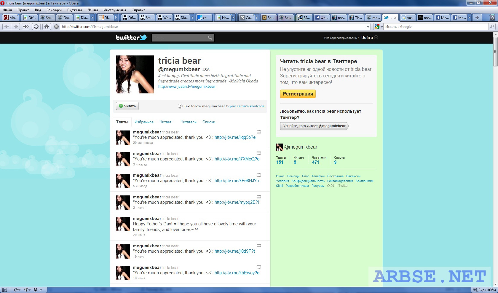The width and height of the screenshot is (498, 293).
Task: Switch to the Избранное profile tab
Action: point(144,122)
